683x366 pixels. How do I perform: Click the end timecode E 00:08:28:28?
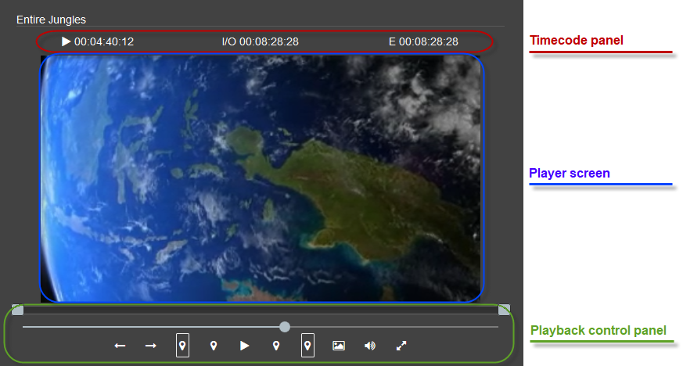[x=423, y=41]
